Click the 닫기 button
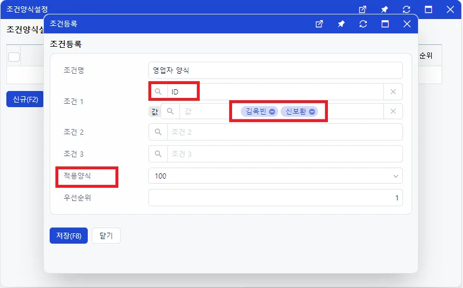This screenshot has height=288, width=463. click(106, 236)
